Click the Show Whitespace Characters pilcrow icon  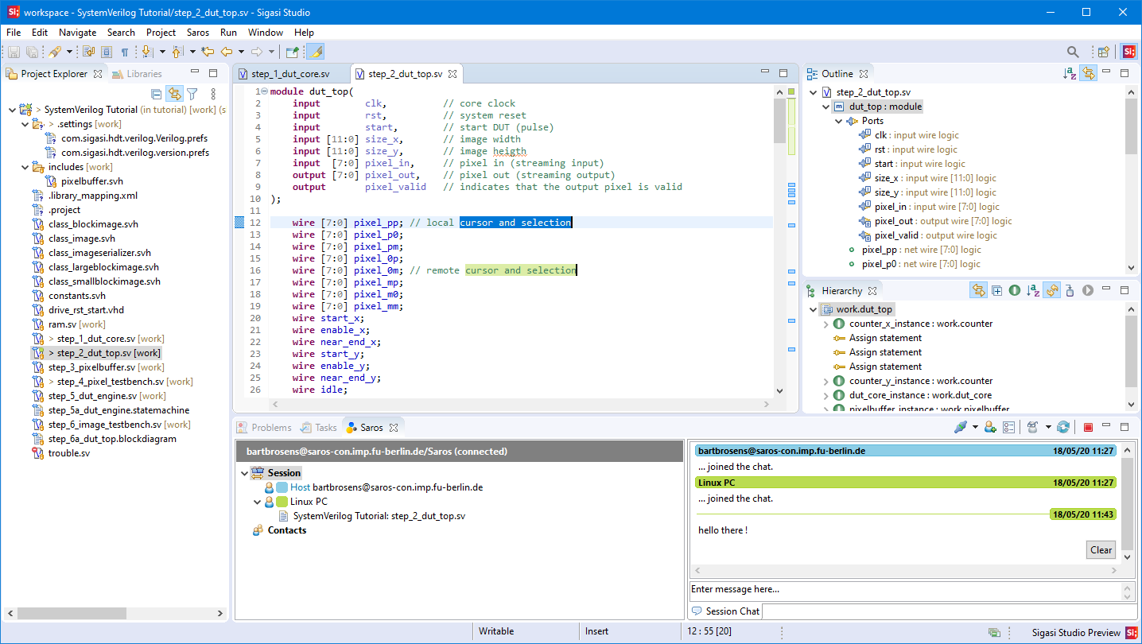pyautogui.click(x=125, y=52)
